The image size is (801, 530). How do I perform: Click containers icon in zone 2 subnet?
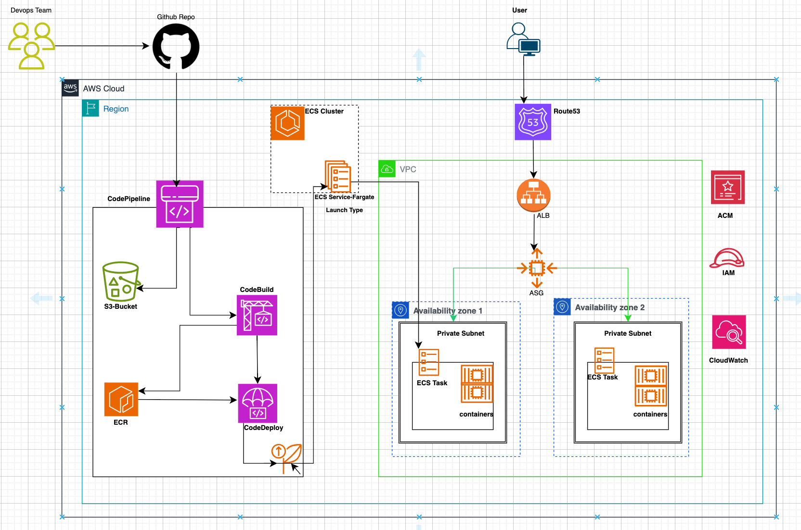pos(651,386)
